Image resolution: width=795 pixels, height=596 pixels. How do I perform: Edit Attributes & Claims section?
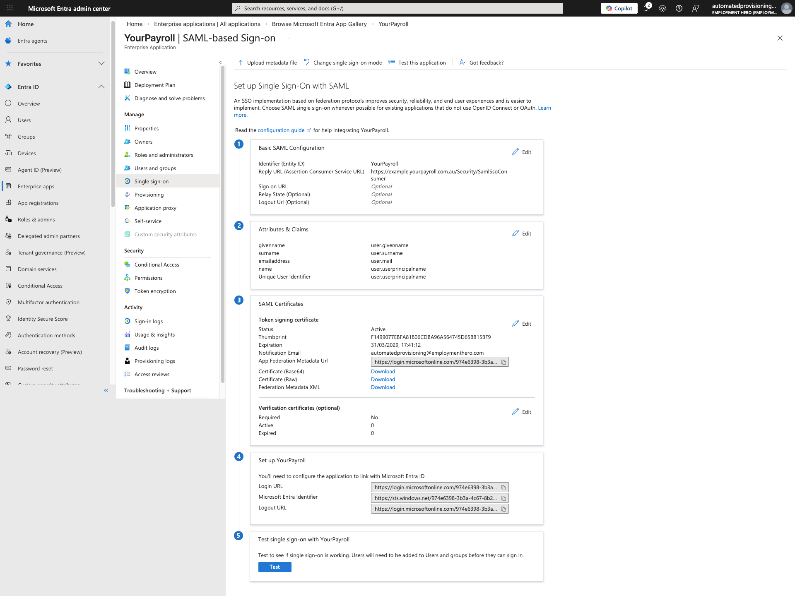coord(522,233)
